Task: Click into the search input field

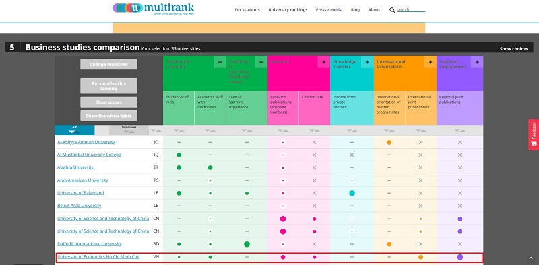Action: coord(411,10)
